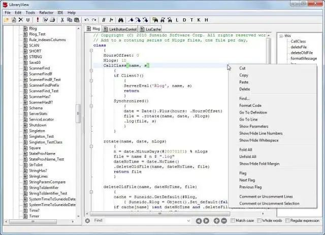This screenshot has width=325, height=235.
Task: Collapse the fold marker beside CallClass body
Action: point(91,70)
